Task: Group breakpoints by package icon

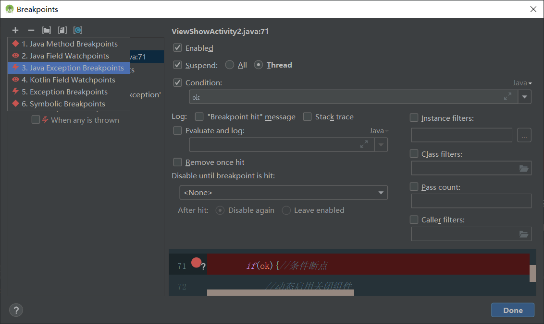Action: pyautogui.click(x=47, y=30)
